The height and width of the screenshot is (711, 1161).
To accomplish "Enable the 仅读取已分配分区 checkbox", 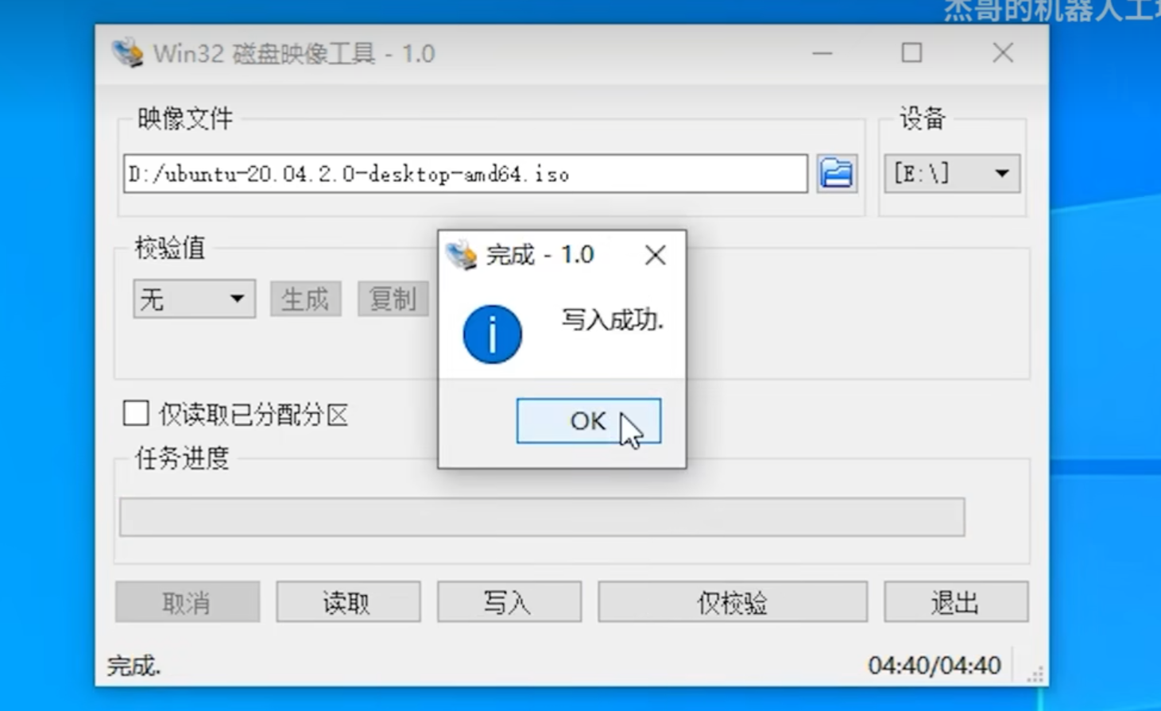I will coord(136,413).
